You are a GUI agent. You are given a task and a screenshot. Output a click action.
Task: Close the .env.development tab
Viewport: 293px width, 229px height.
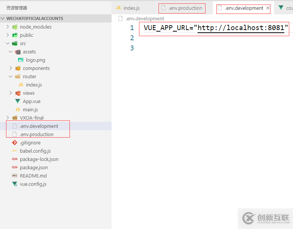tap(268, 8)
